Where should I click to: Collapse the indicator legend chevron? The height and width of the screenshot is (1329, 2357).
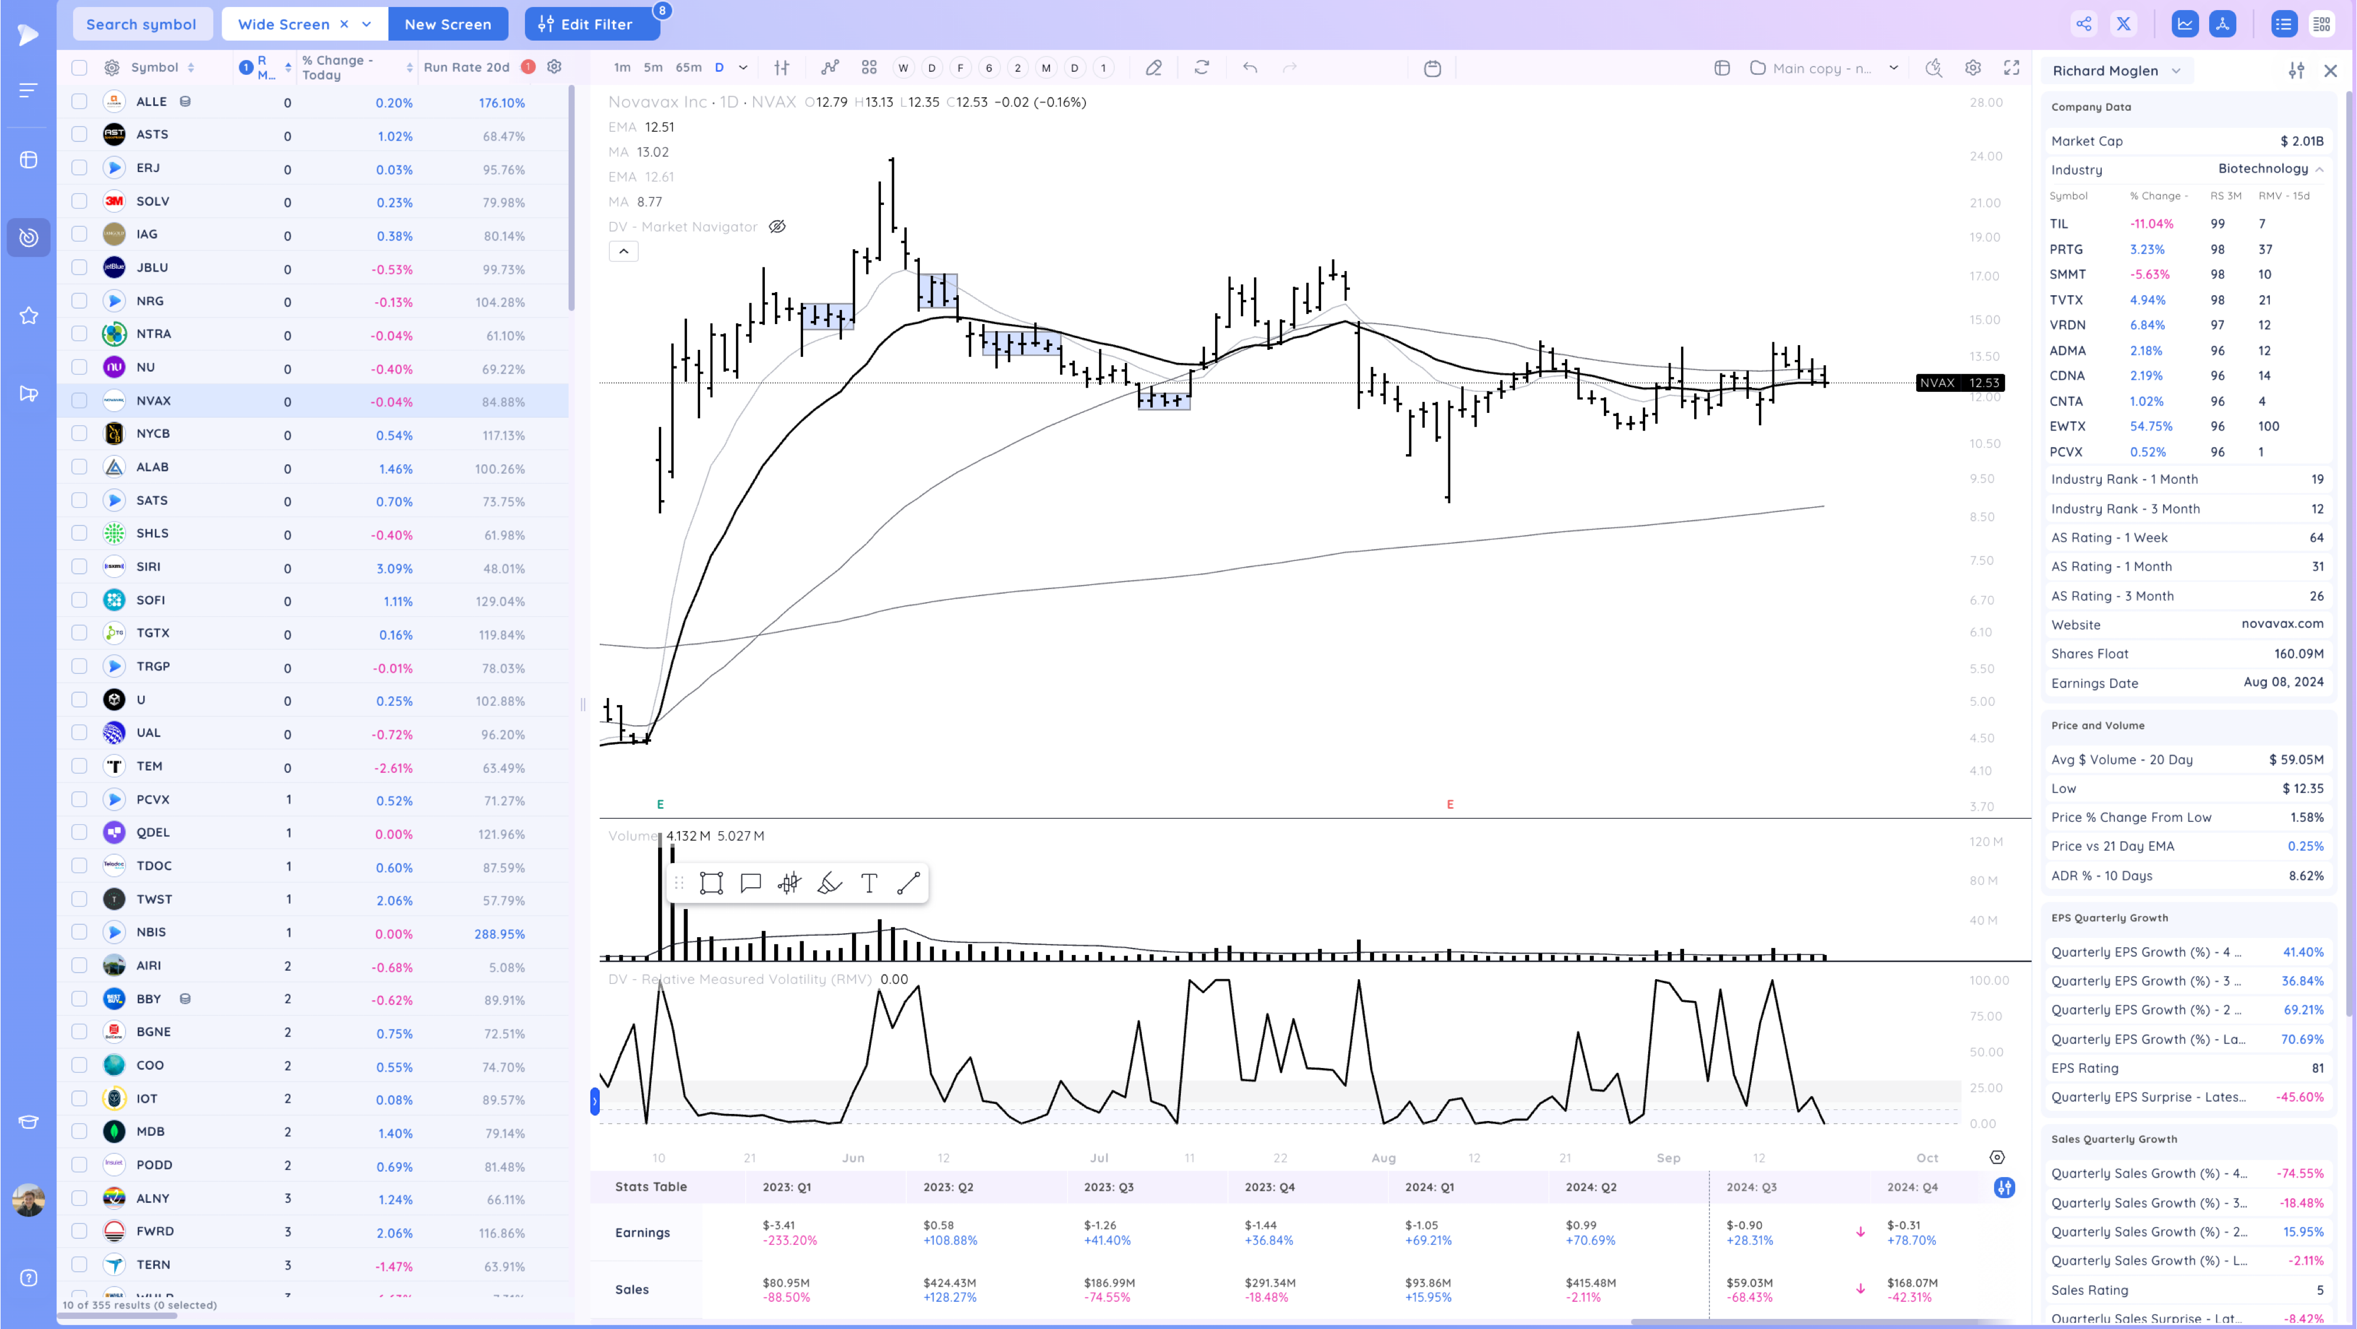(x=623, y=252)
